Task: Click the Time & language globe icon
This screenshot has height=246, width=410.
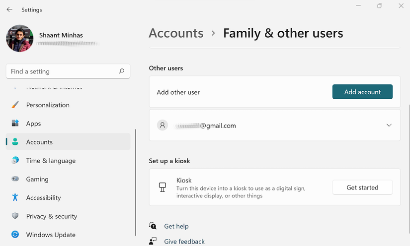Action: (15, 161)
